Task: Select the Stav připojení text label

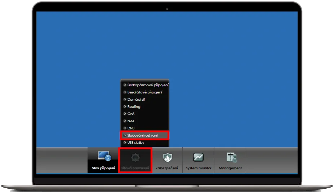Action: pyautogui.click(x=103, y=168)
